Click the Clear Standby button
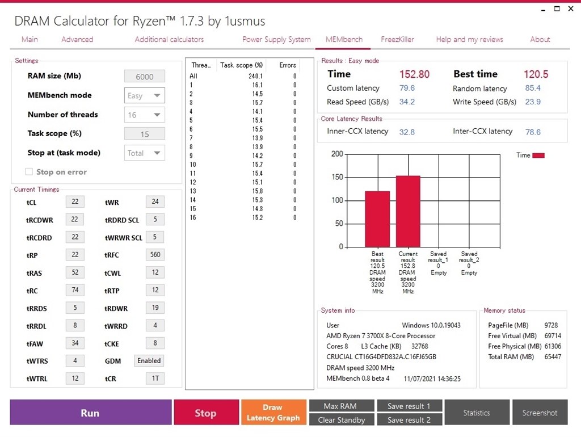Viewport: 581px width, 437px height. point(342,419)
